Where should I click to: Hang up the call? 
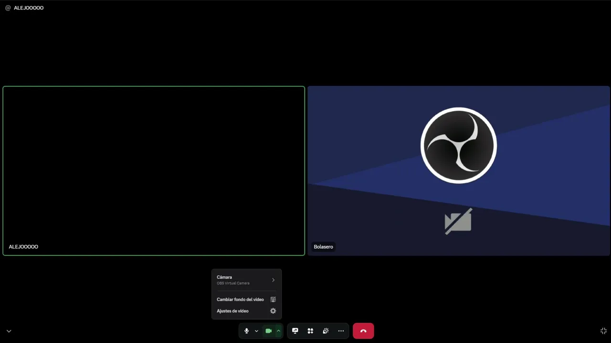point(363,331)
